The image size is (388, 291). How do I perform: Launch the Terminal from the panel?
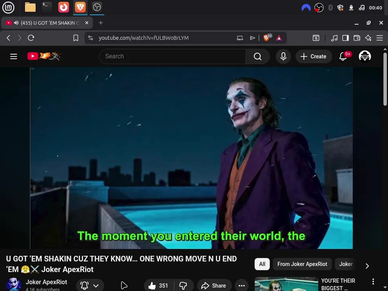[47, 7]
